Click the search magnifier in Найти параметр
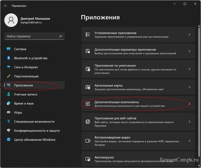 [60, 36]
